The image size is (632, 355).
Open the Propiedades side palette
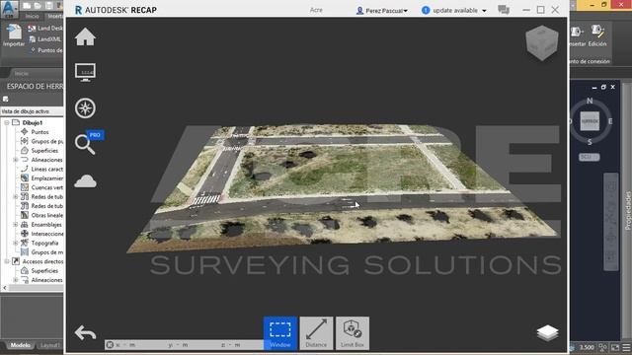point(628,210)
